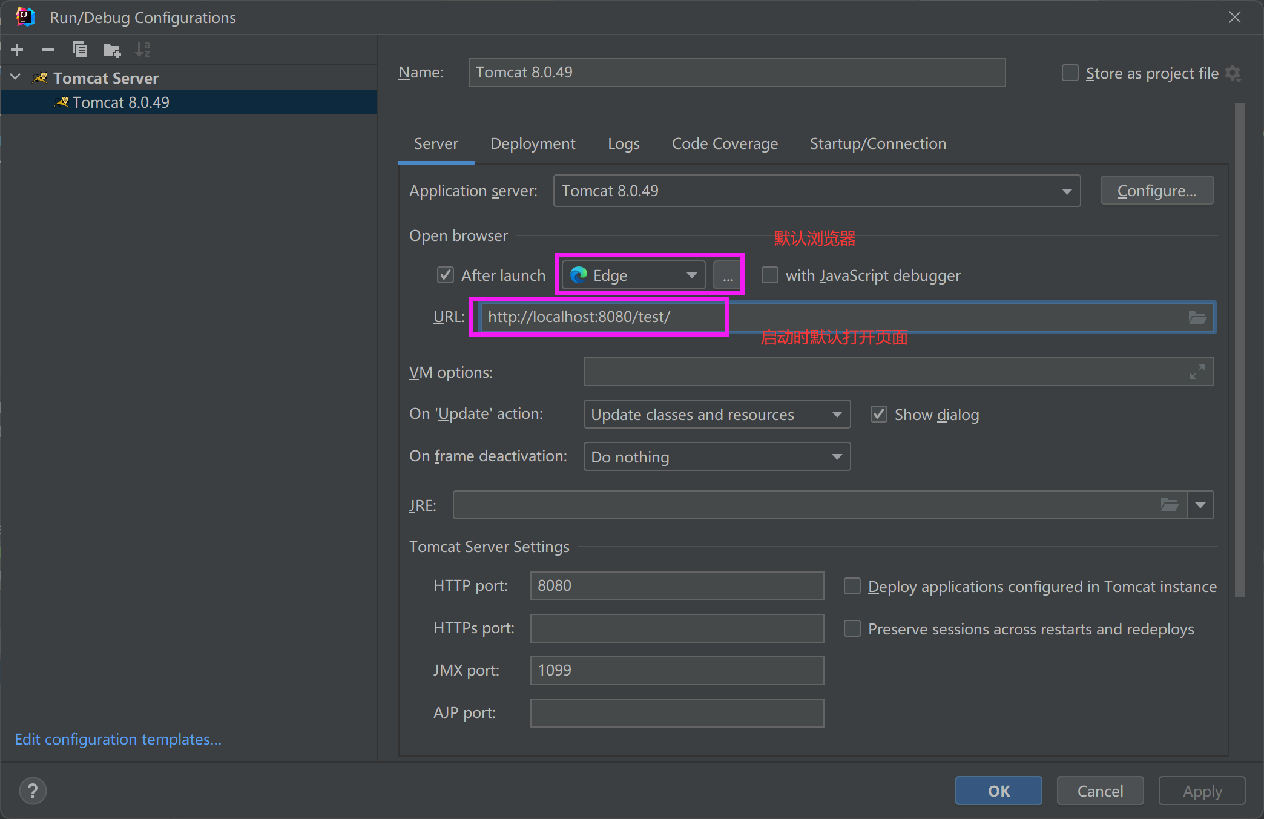Click the copy configuration icon
Screen dimensions: 1264x819
click(81, 48)
